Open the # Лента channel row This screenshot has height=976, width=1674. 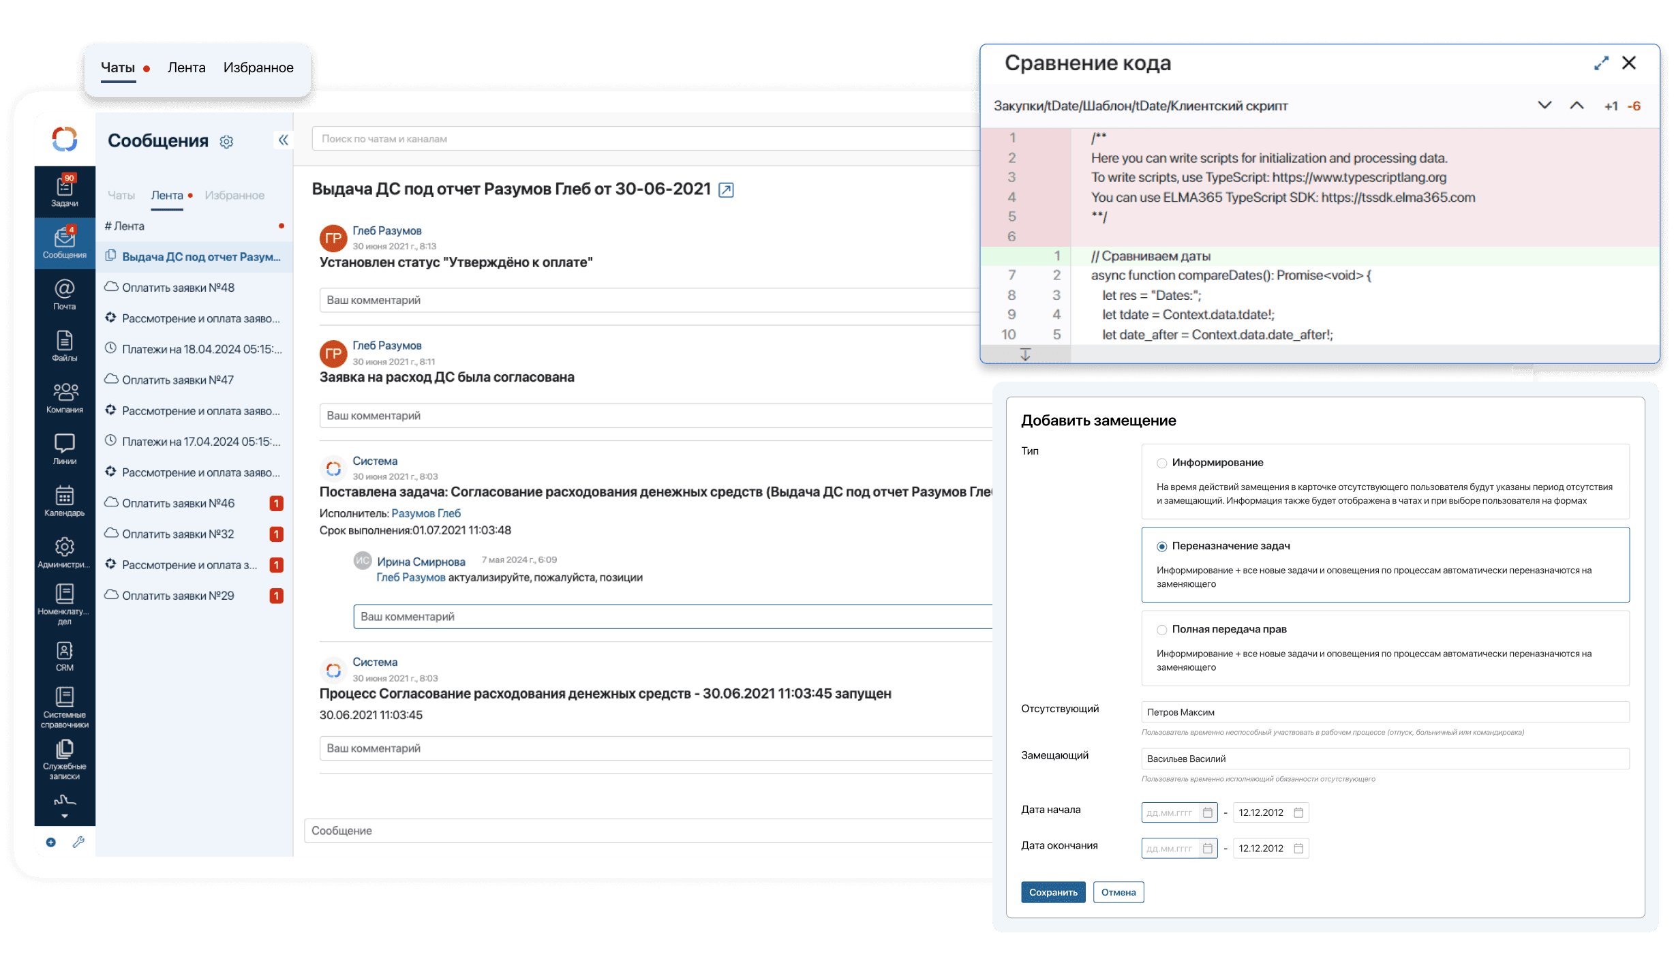[194, 226]
